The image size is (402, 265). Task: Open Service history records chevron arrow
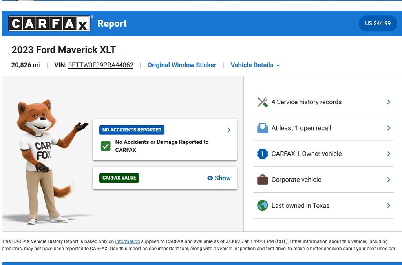(389, 102)
